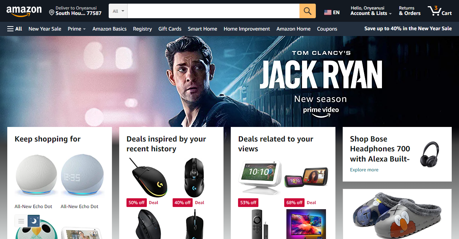Select the US flag language icon
Screen dimensions: 459x239
(x=328, y=12)
